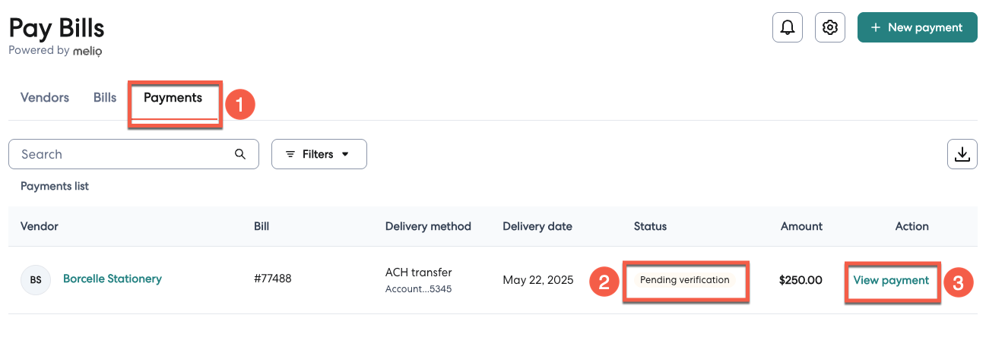Screen dimensions: 986x359
Task: Click the download export icon
Action: tap(962, 154)
